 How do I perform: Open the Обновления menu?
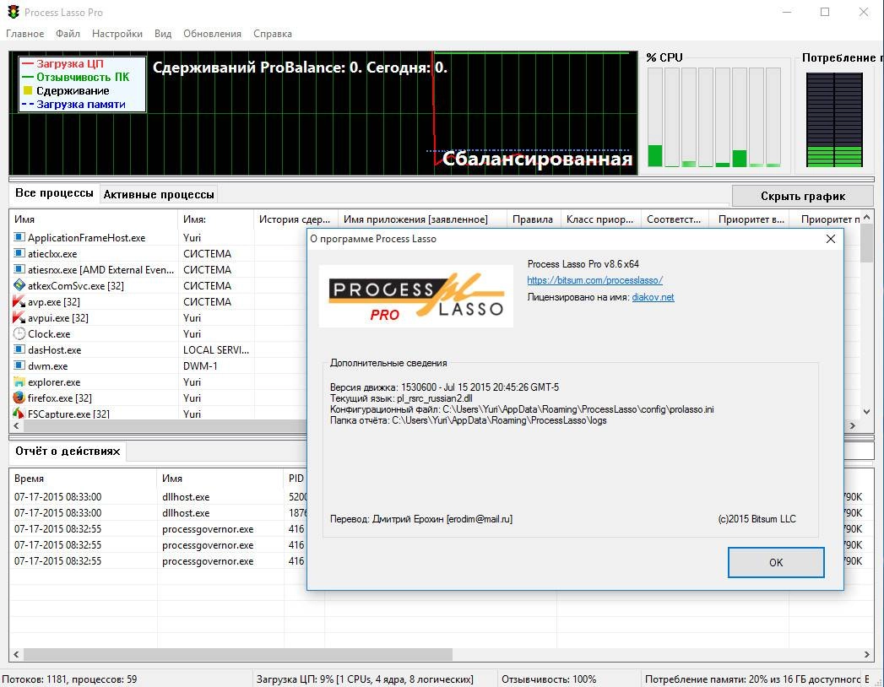pos(212,33)
